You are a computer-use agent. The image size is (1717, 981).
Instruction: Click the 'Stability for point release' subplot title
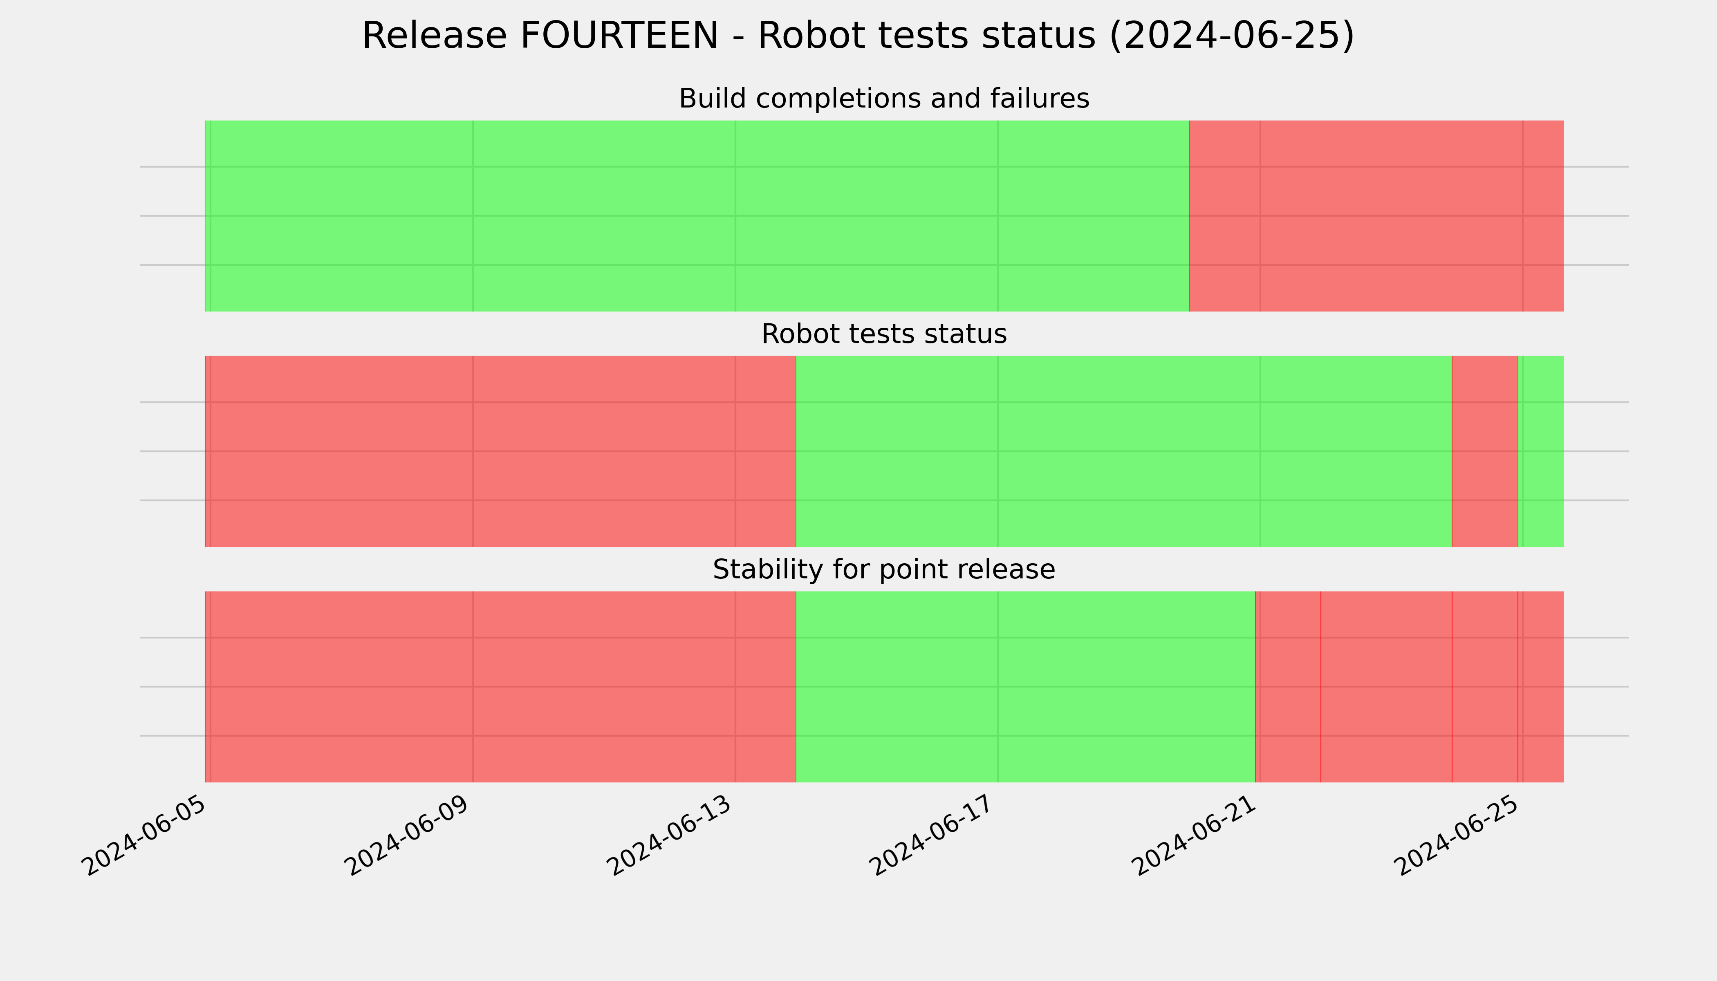tap(883, 570)
